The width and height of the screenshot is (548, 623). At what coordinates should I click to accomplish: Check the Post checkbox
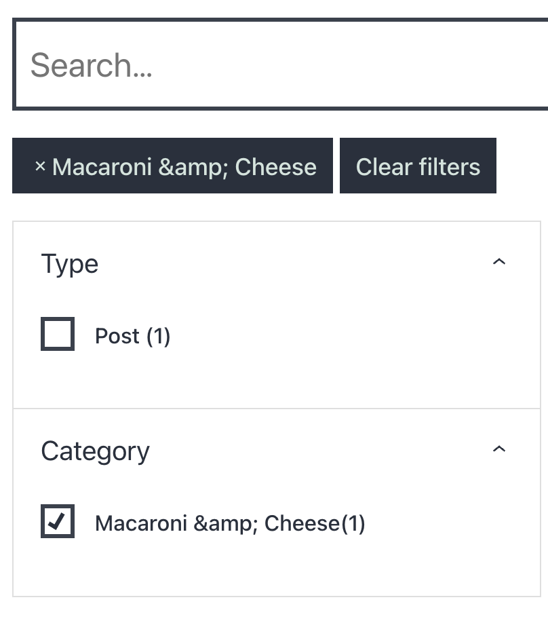(58, 335)
